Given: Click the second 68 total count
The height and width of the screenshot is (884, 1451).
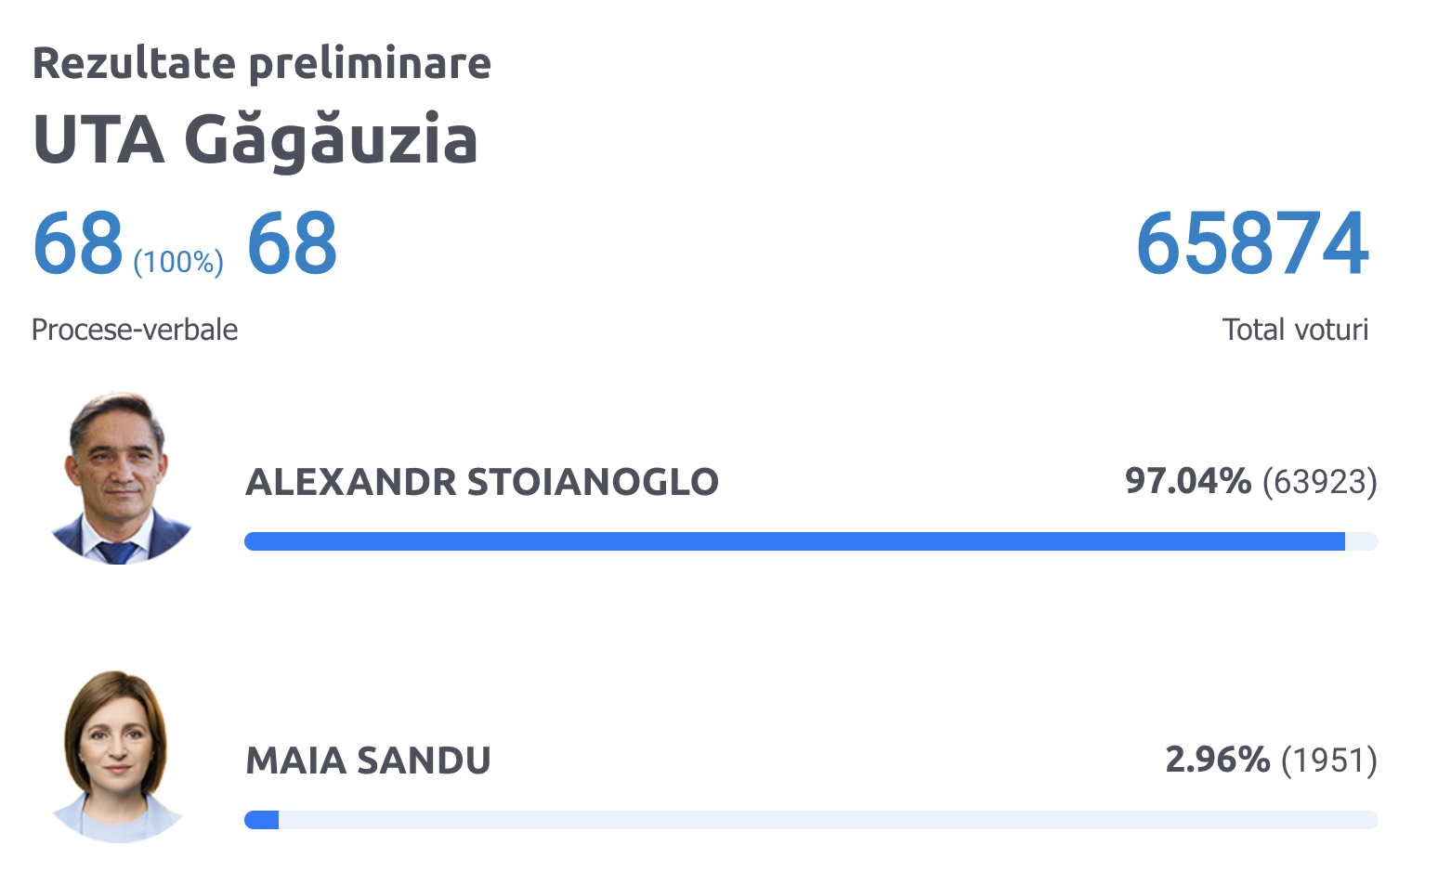Looking at the screenshot, I should pos(292,243).
